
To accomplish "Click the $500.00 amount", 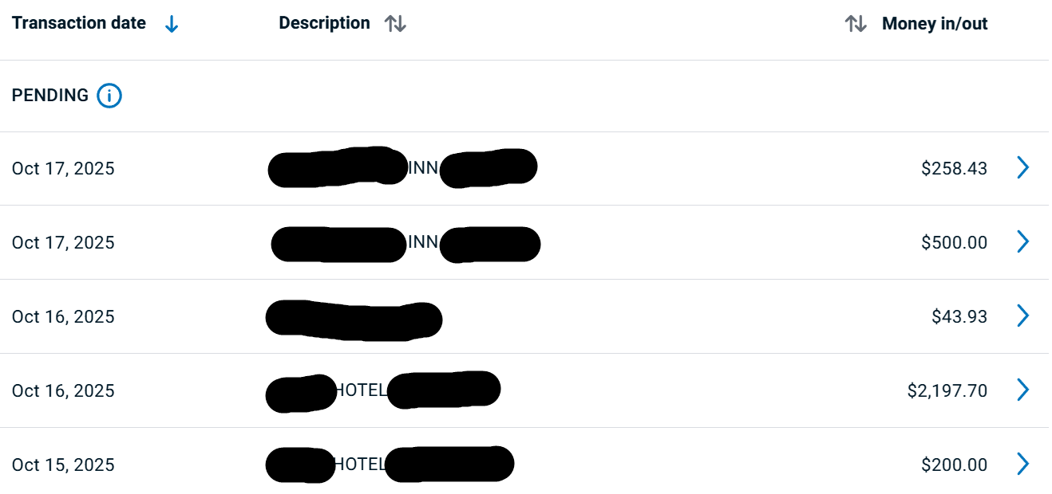I will click(954, 242).
